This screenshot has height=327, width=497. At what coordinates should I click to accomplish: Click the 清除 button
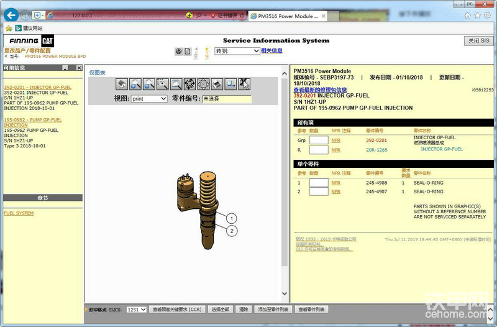[244, 310]
